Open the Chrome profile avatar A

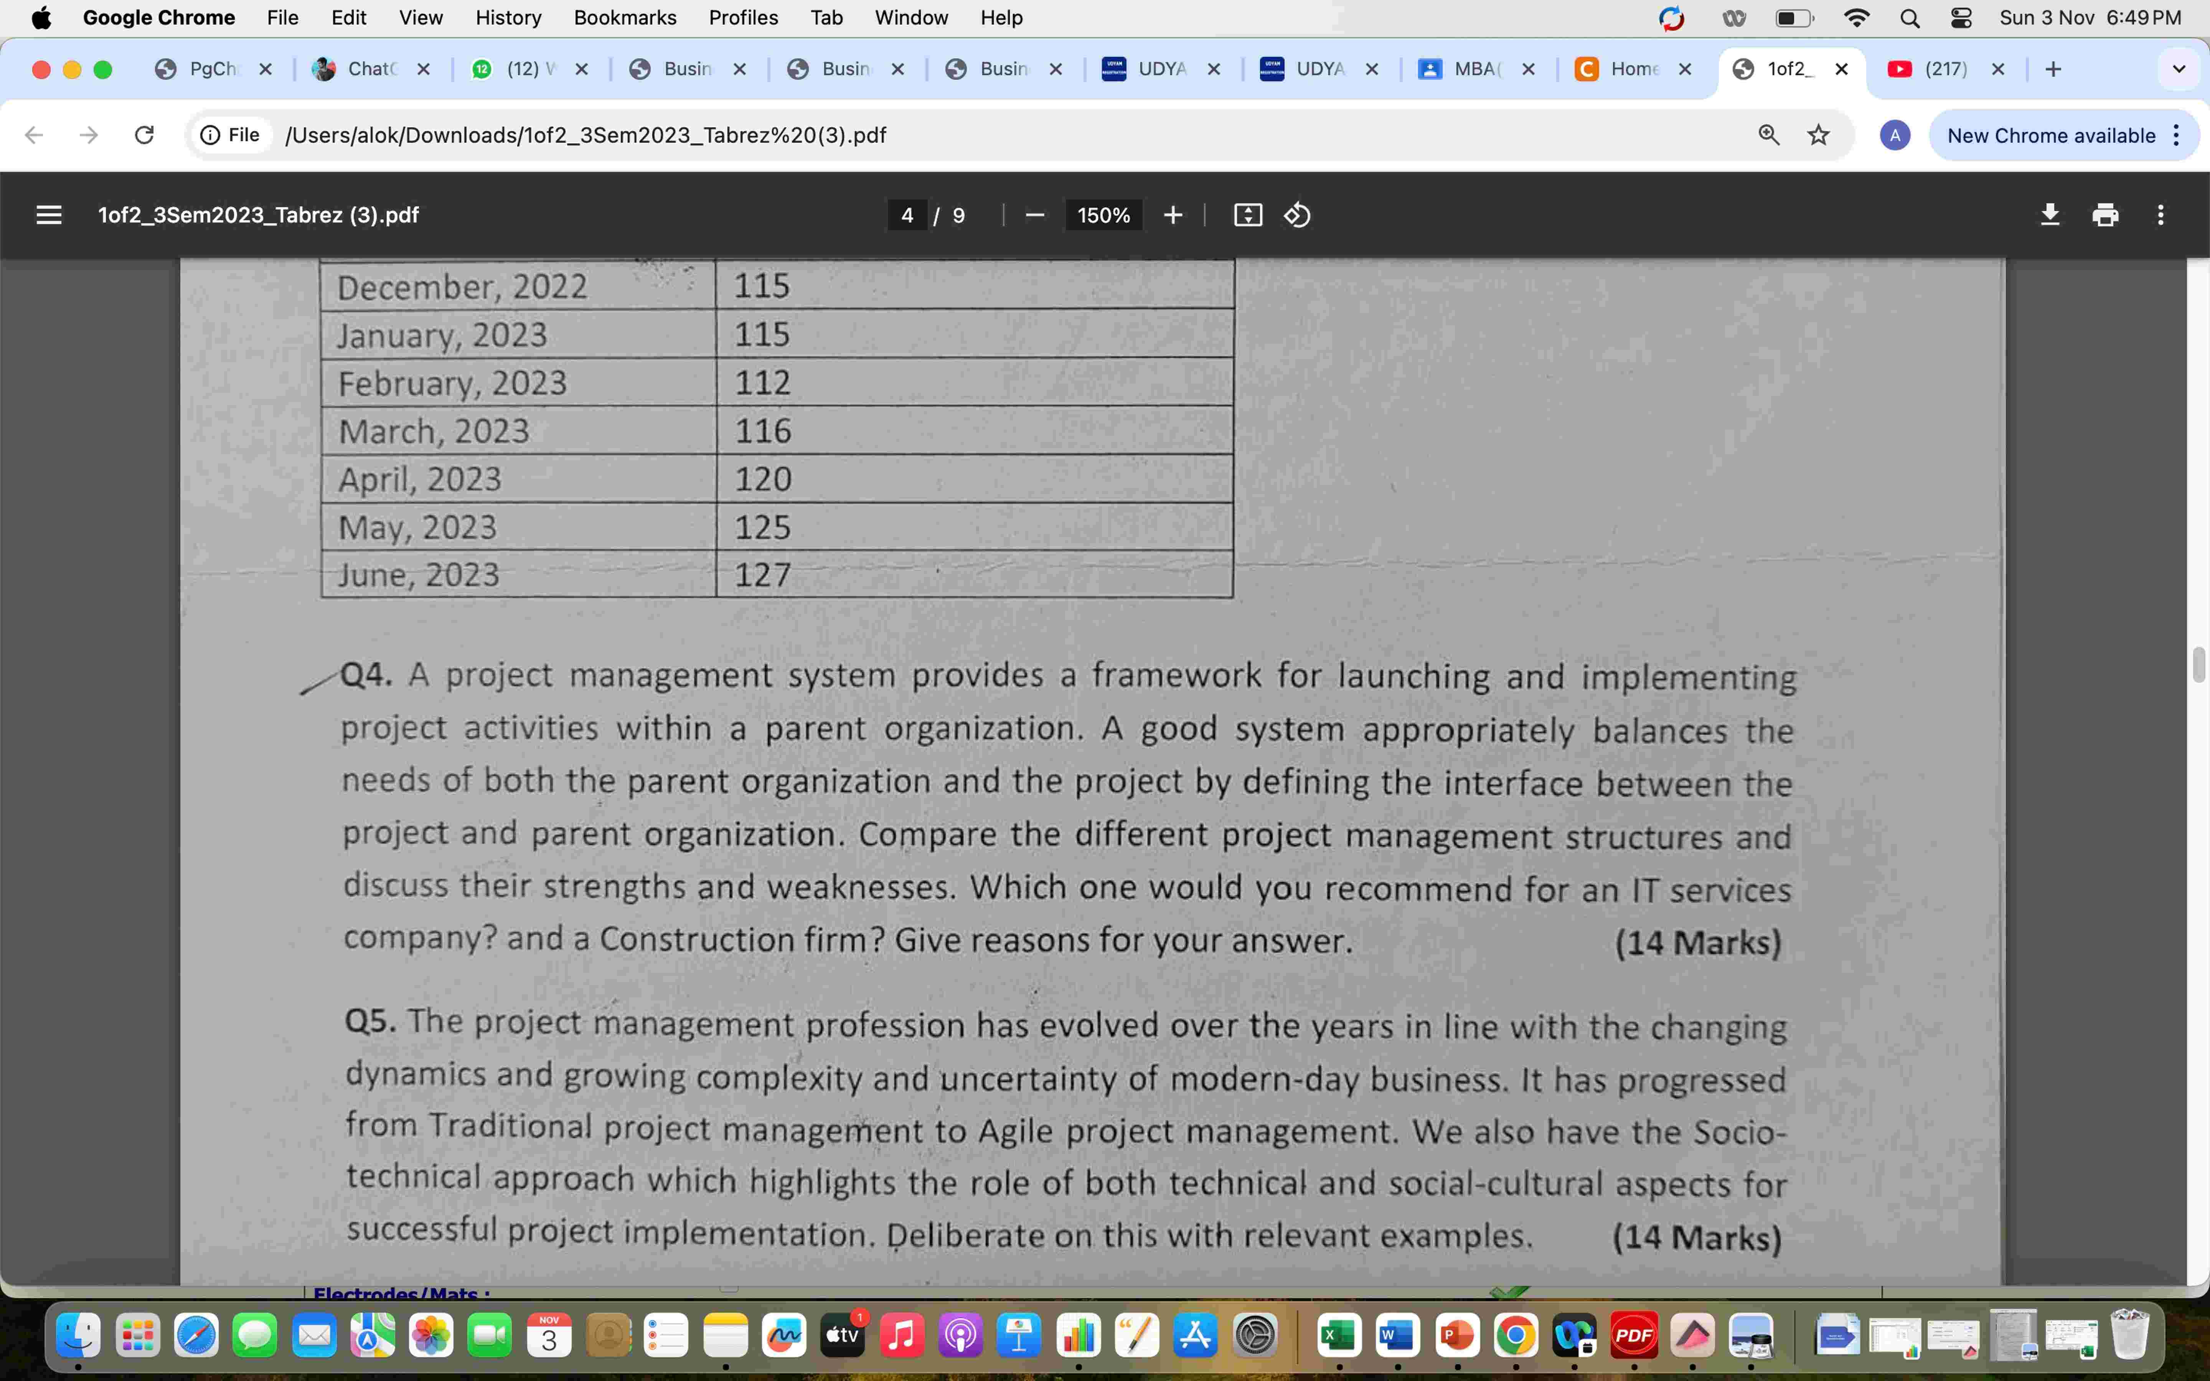coord(1896,135)
